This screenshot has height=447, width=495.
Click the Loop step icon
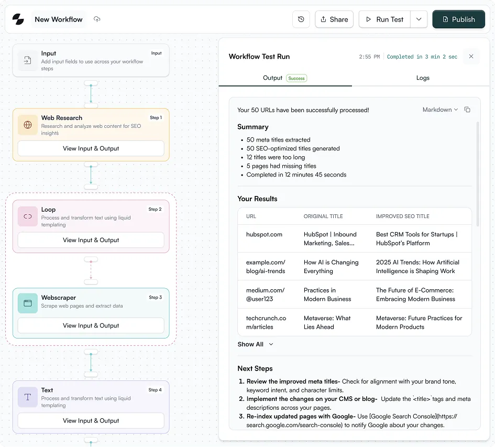(x=28, y=216)
